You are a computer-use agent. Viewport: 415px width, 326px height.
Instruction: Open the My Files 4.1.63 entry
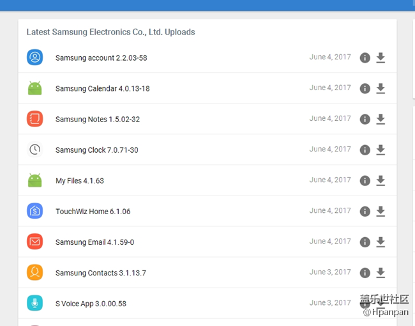[79, 181]
